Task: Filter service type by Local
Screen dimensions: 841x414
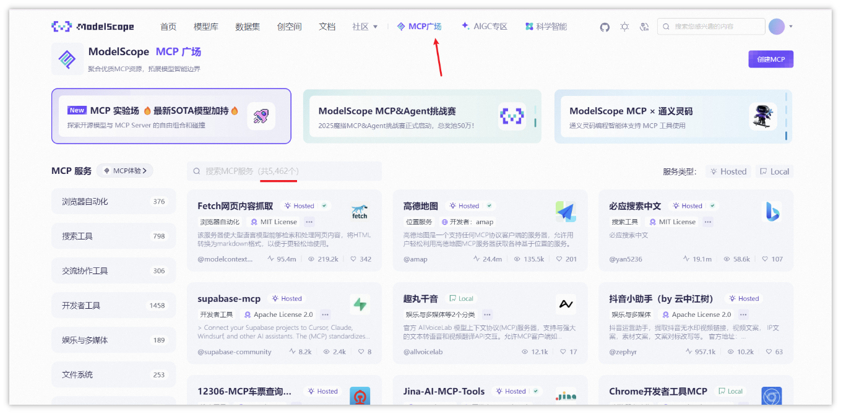Action: point(774,171)
